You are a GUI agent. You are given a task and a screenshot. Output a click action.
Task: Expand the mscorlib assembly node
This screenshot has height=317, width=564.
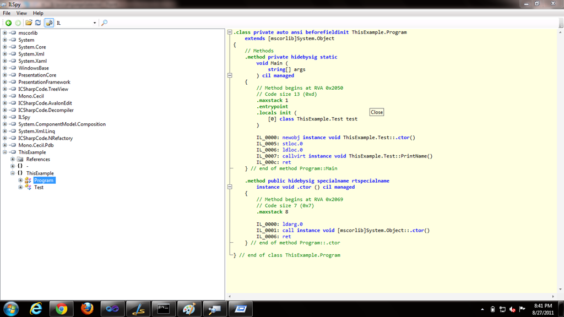(4, 32)
